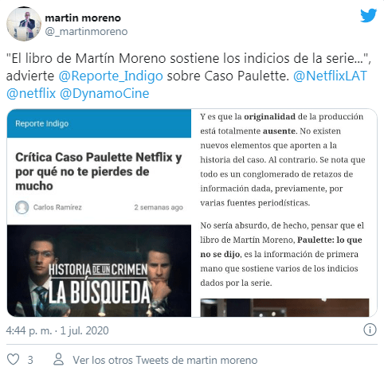Image resolution: width=384 pixels, height=371 pixels.
Task: Open the @NetflixLAT mention
Action: 330,76
